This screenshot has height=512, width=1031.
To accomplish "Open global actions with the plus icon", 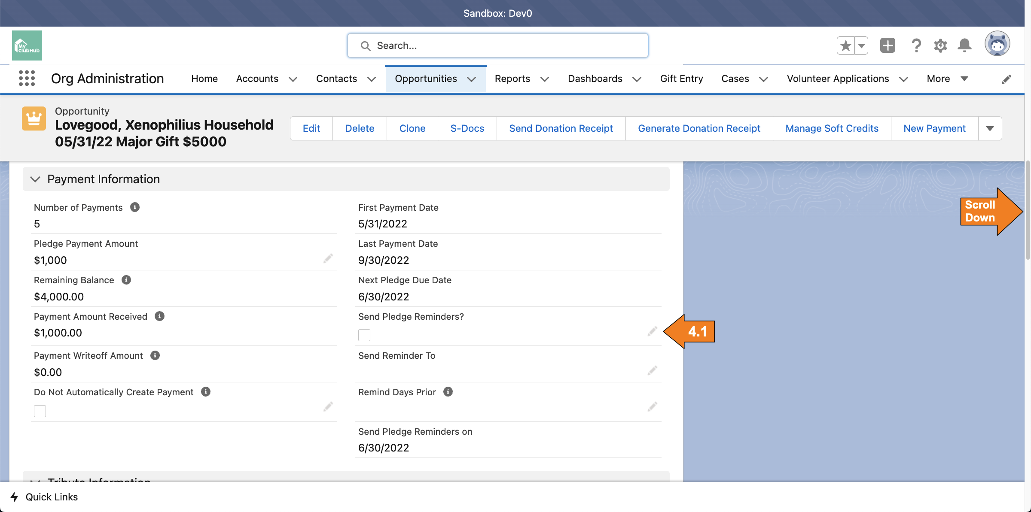I will tap(888, 45).
